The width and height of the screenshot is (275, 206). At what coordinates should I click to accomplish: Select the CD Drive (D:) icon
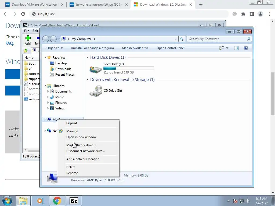[96, 91]
